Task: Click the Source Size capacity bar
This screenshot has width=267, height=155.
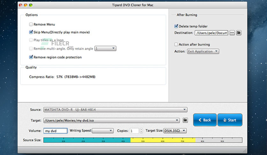Action: pos(143,140)
